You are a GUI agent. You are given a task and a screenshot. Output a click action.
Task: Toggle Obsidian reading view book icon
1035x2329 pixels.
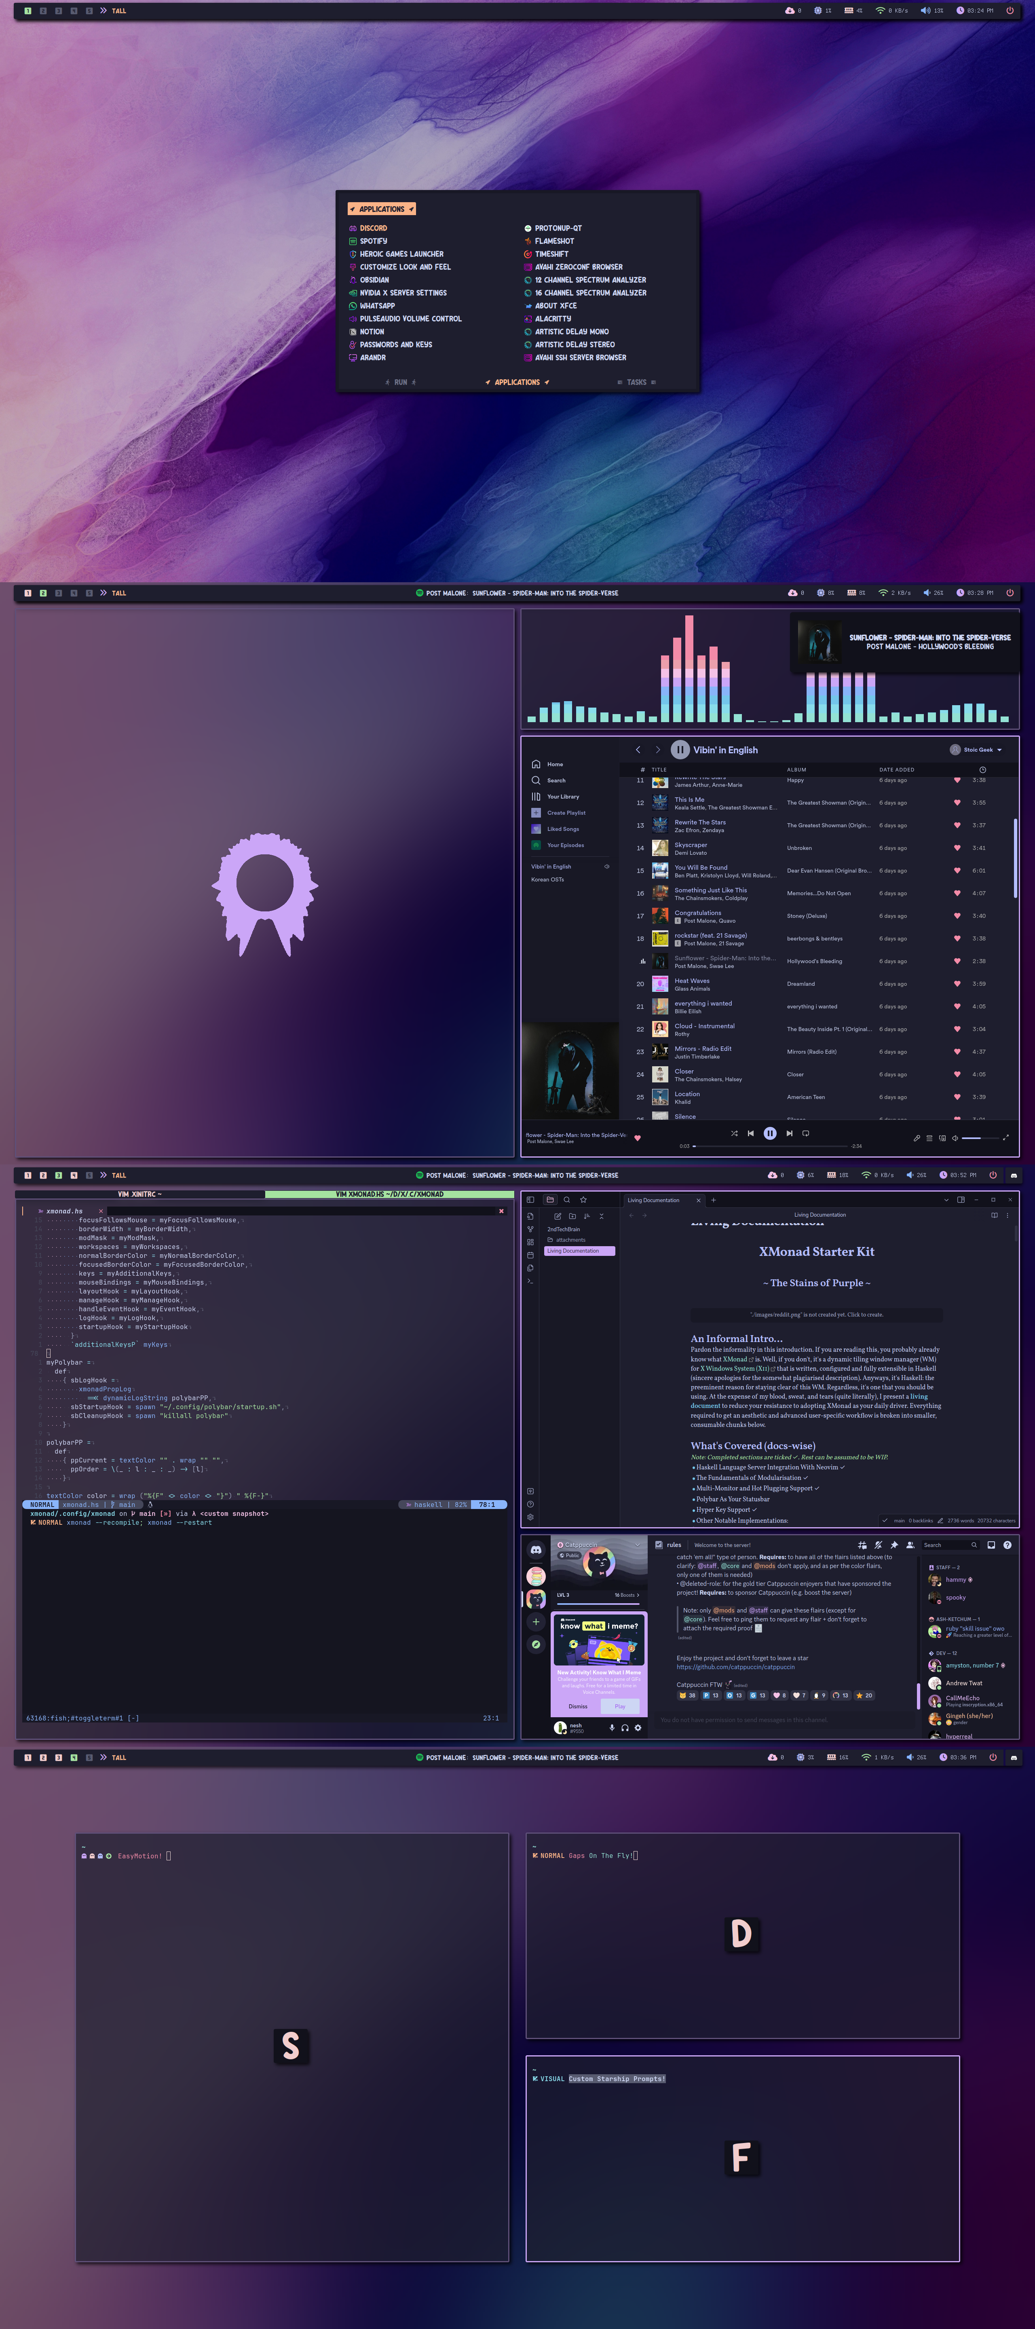[994, 1215]
